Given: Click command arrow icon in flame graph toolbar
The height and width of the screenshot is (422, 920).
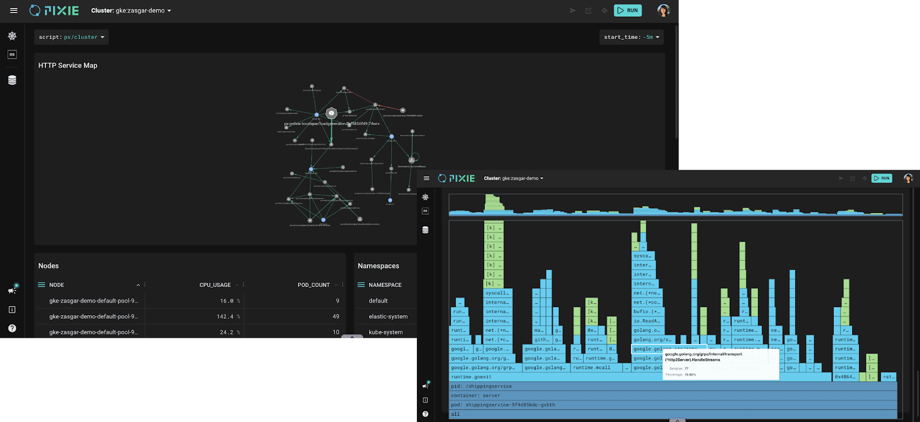Looking at the screenshot, I should click(x=841, y=178).
